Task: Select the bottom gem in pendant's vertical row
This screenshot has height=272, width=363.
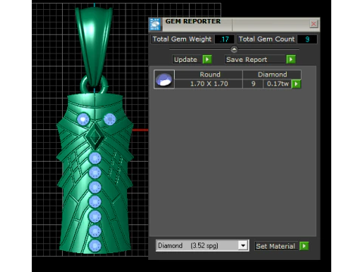Action: (95, 246)
